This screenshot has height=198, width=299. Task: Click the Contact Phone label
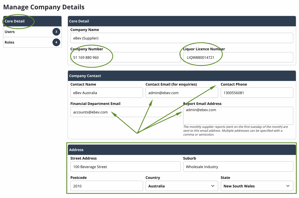[234, 84]
